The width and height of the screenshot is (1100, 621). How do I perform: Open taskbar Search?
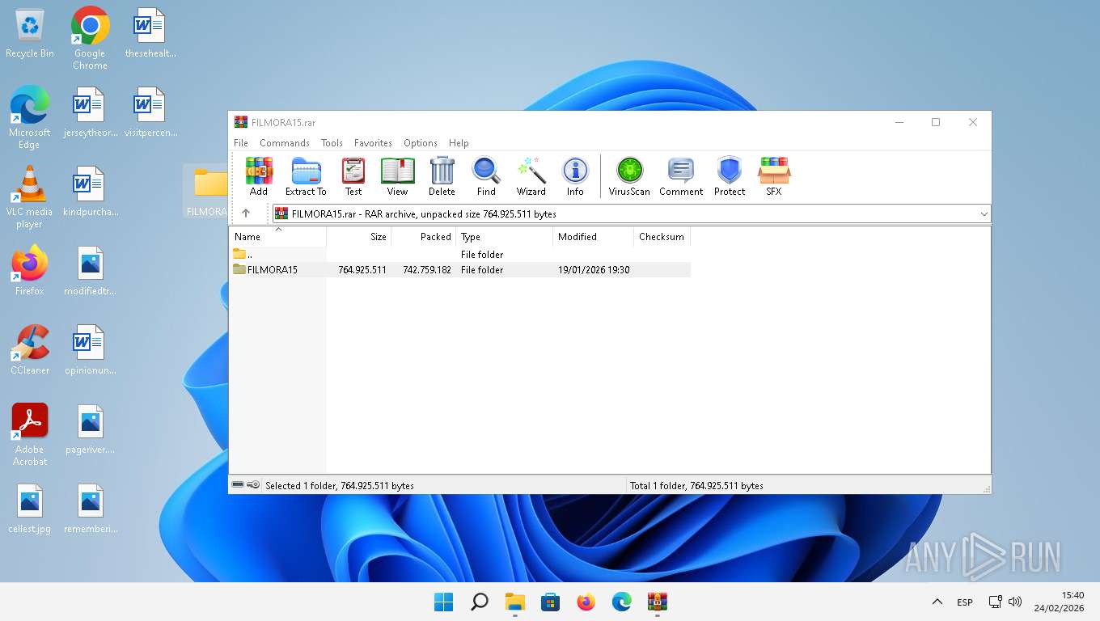(480, 602)
